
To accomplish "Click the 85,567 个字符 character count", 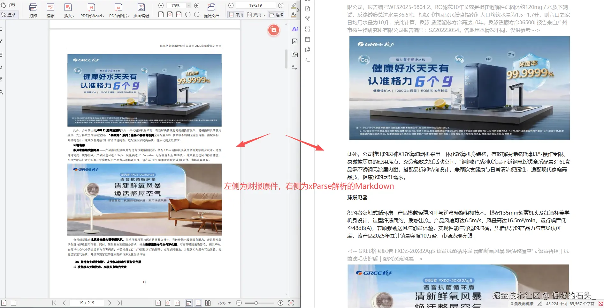I will (x=582, y=304).
